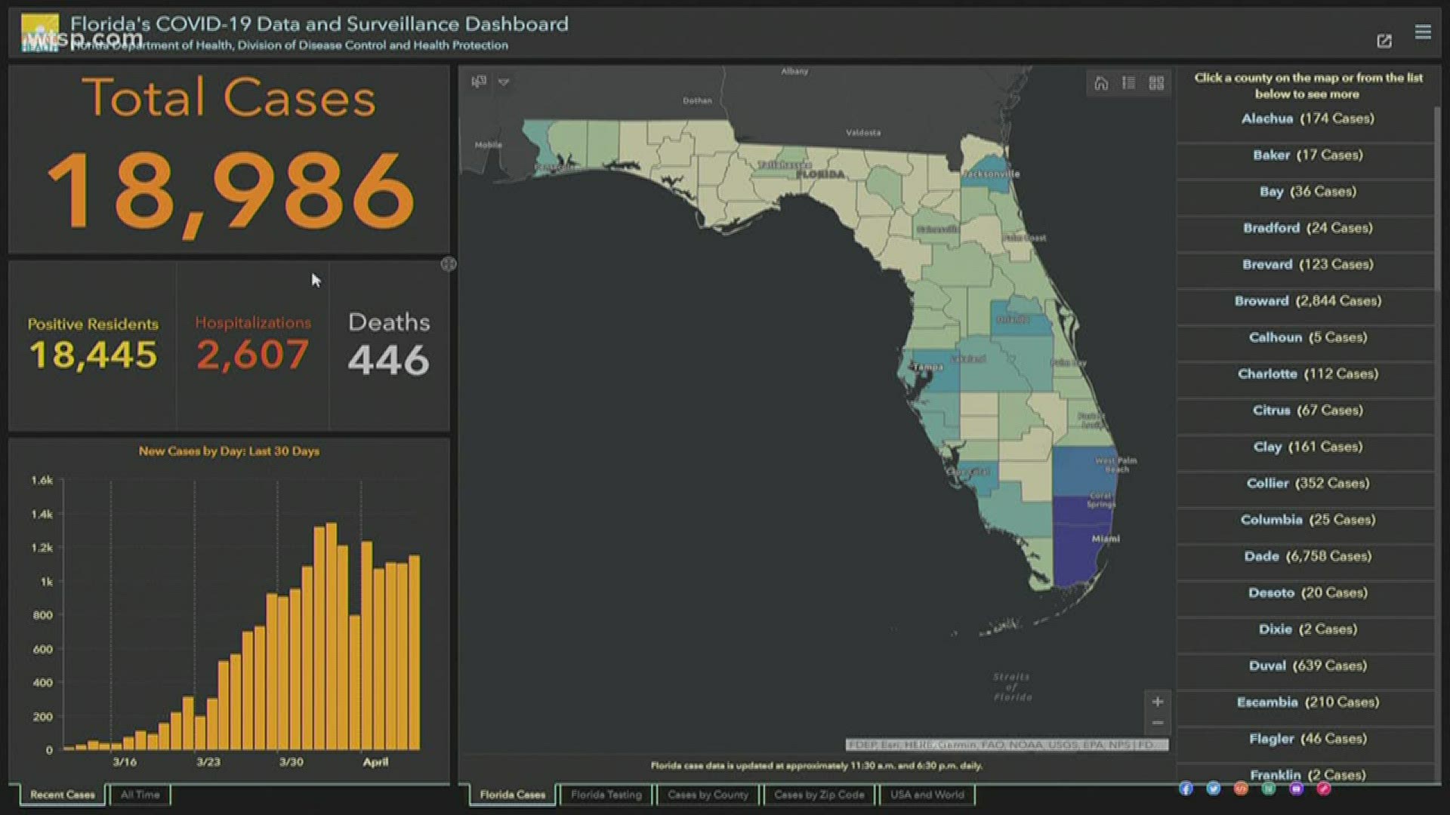This screenshot has height=815, width=1450.
Task: Reset map to default home extent
Action: click(1101, 83)
